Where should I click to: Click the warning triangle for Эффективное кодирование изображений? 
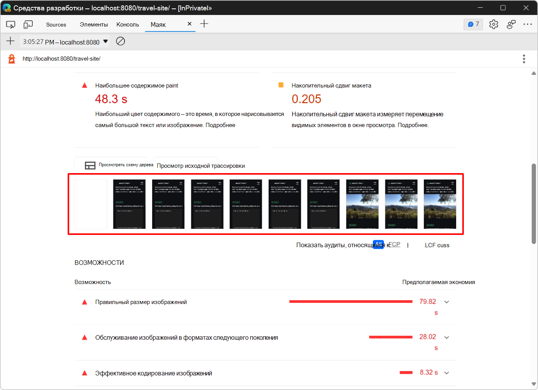pyautogui.click(x=85, y=373)
